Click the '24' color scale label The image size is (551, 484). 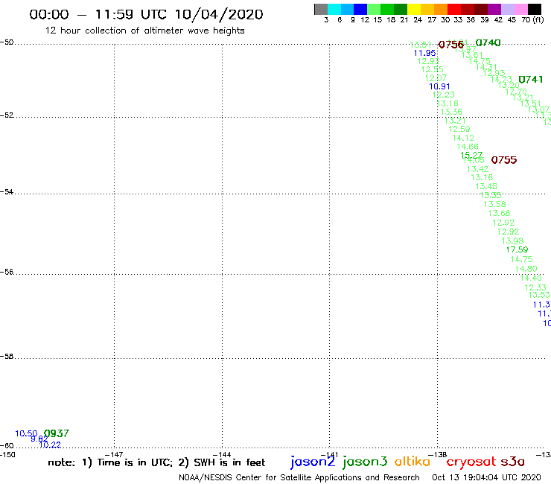click(418, 19)
